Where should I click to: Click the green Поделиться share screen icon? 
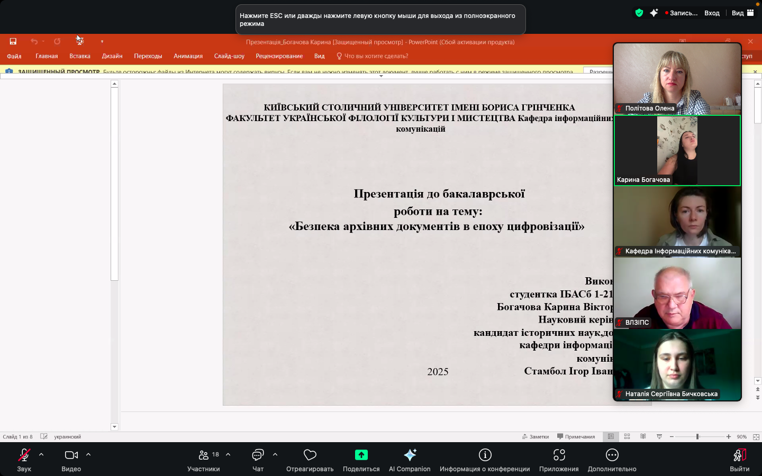(361, 455)
